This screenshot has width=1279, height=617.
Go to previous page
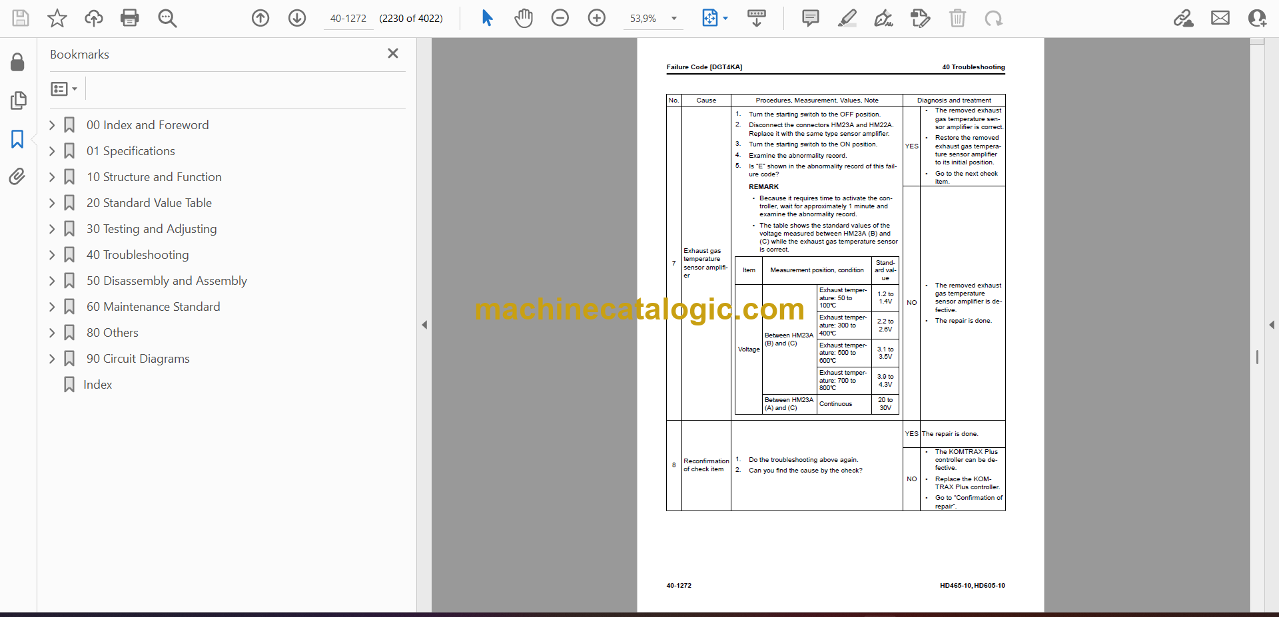pos(260,18)
